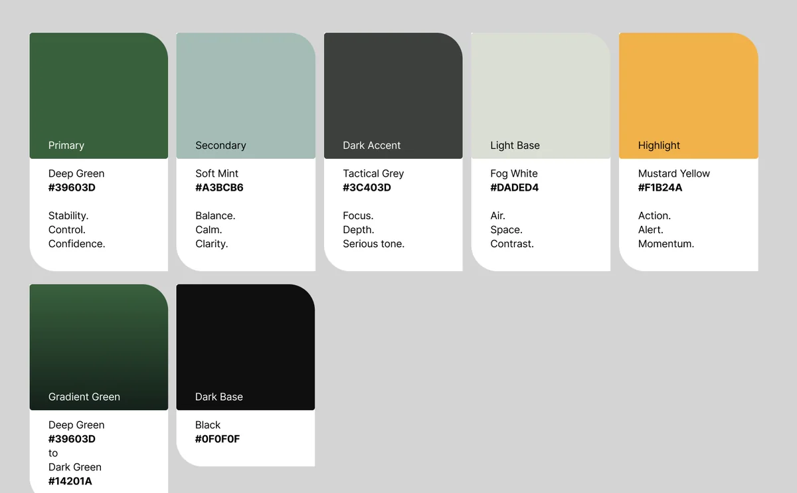
Task: Select the Tactical Grey Dark Accent swatch
Action: (x=393, y=96)
